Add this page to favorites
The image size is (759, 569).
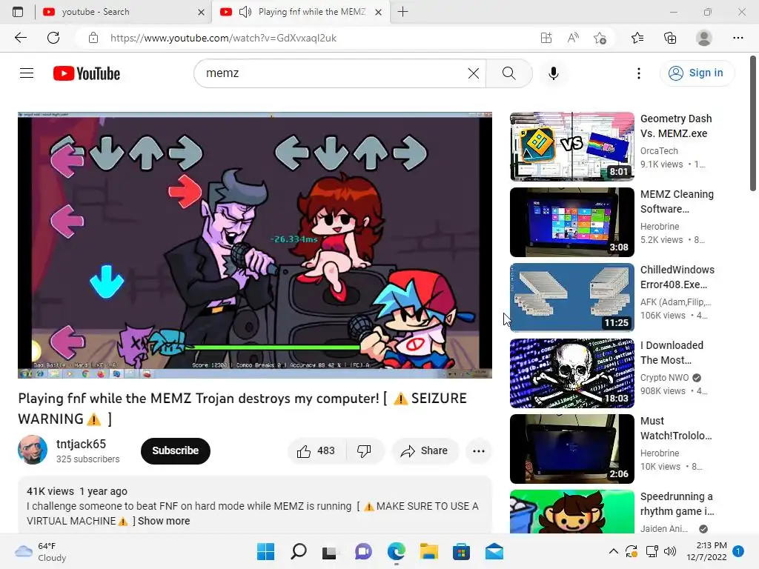click(600, 38)
